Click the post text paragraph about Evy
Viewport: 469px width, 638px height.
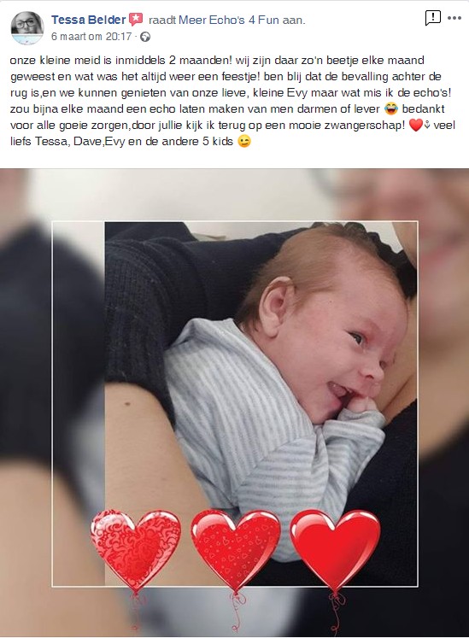[232, 101]
